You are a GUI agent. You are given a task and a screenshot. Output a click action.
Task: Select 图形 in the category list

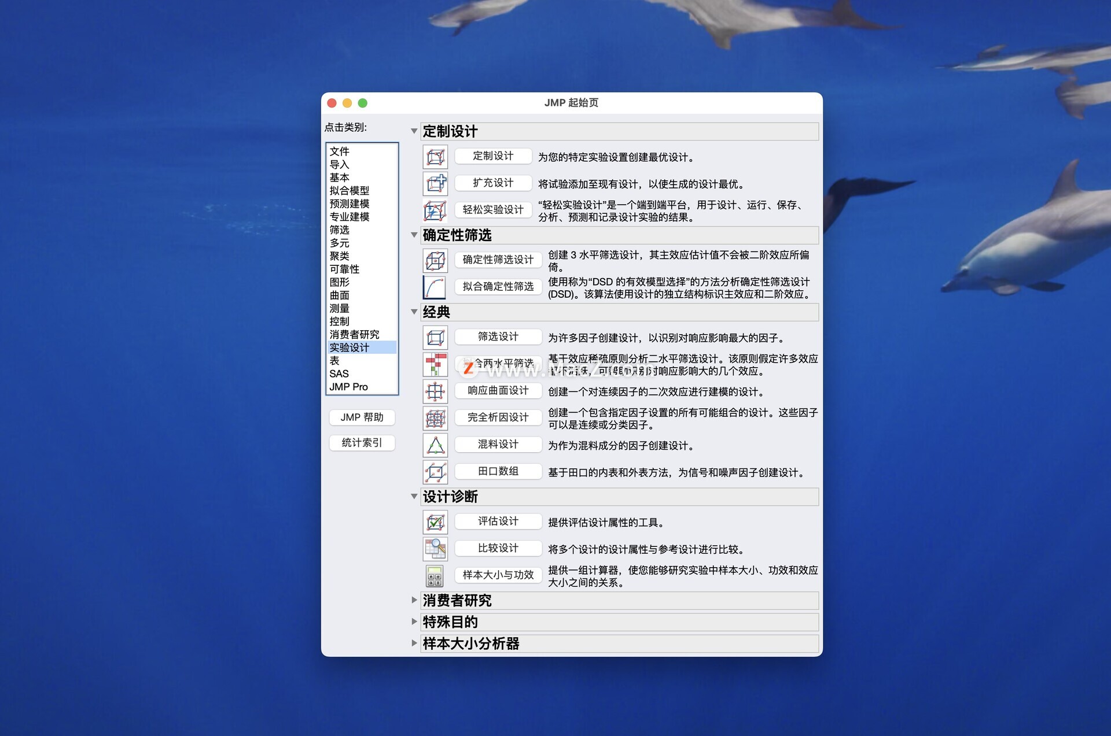tap(362, 283)
